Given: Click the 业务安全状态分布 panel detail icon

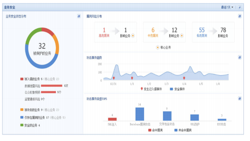Looking at the screenshot, I should (79, 16).
